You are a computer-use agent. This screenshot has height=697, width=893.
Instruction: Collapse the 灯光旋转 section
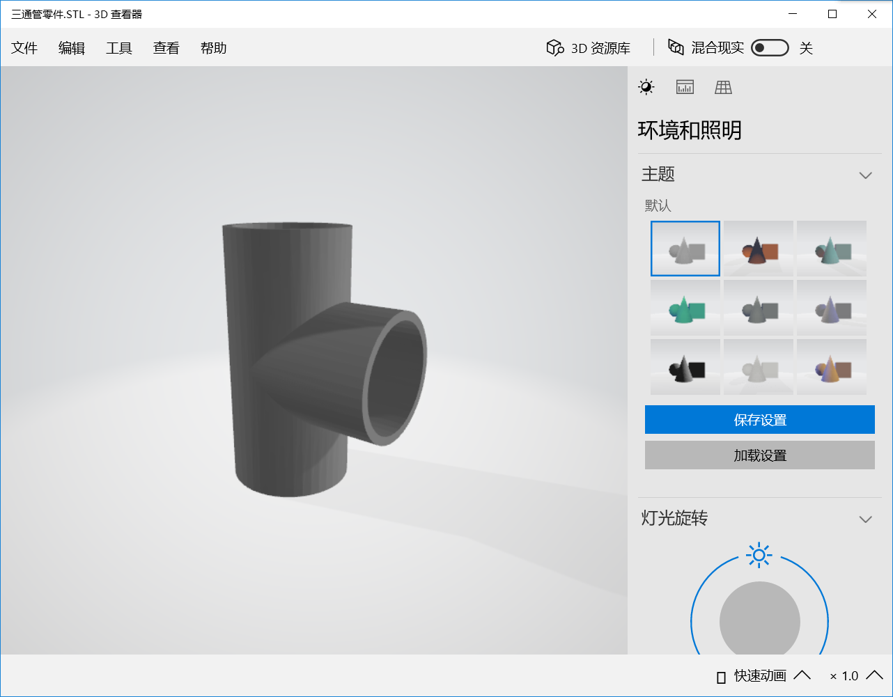[x=866, y=519]
